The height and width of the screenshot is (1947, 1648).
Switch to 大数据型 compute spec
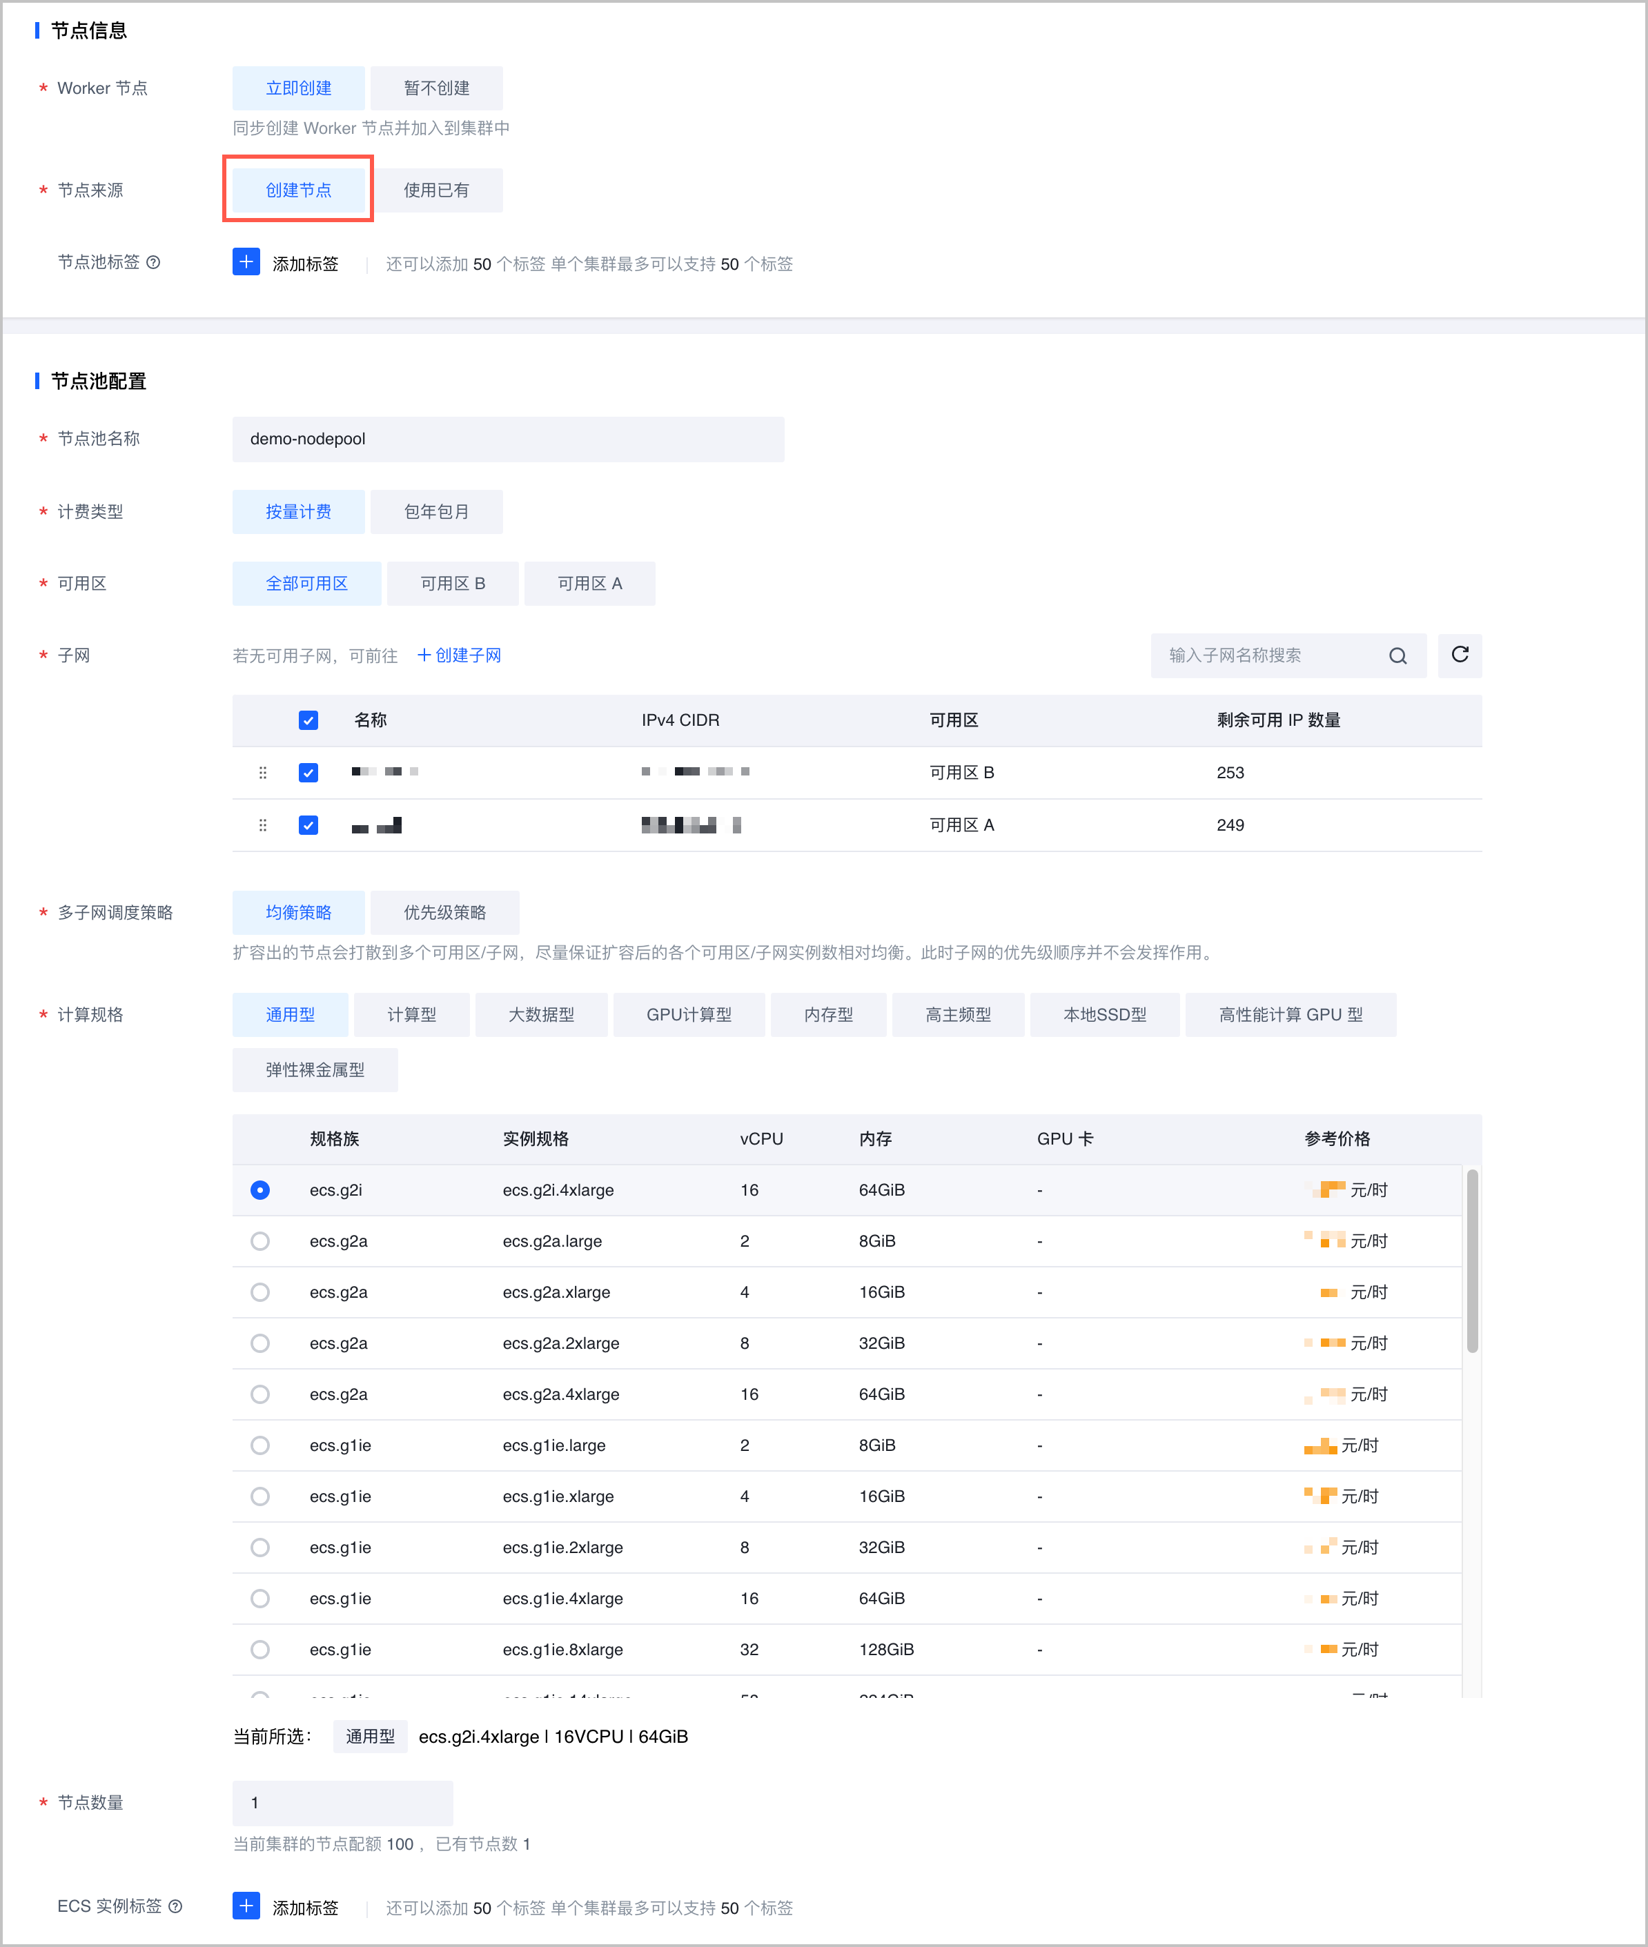(x=541, y=1015)
